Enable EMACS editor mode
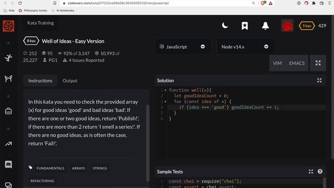 (297, 63)
